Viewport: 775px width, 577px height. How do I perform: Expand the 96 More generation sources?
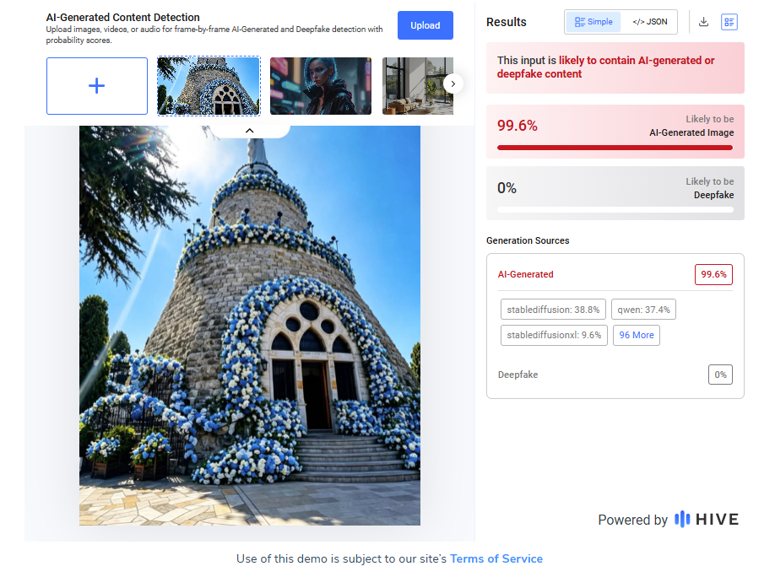(x=637, y=335)
